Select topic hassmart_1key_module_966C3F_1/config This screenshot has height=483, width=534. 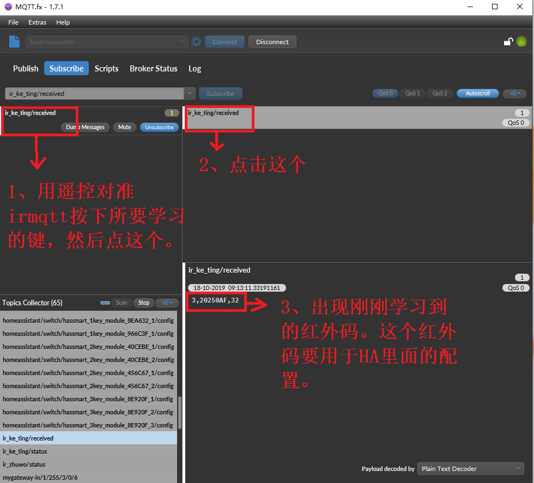click(88, 334)
